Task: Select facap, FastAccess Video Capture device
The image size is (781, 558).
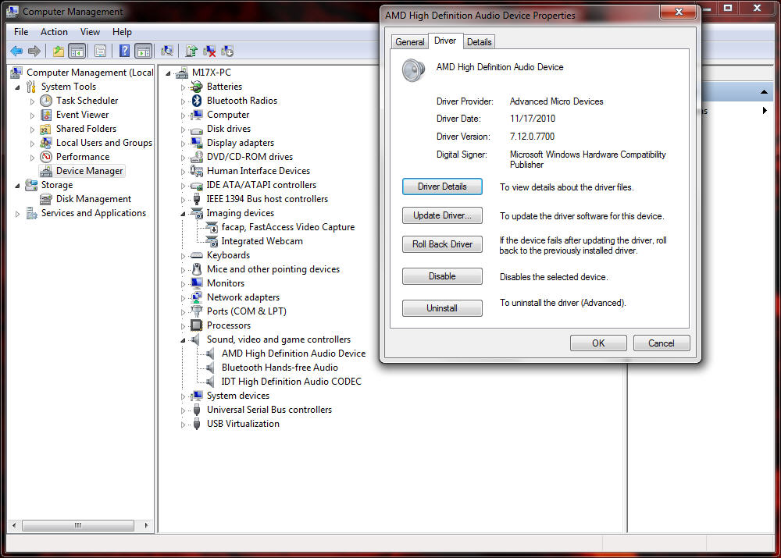Action: 288,227
